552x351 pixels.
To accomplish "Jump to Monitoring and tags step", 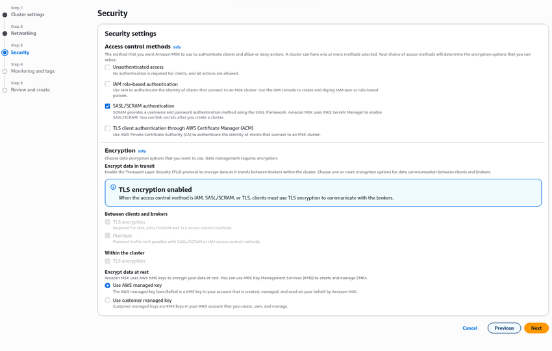I will coord(32,71).
